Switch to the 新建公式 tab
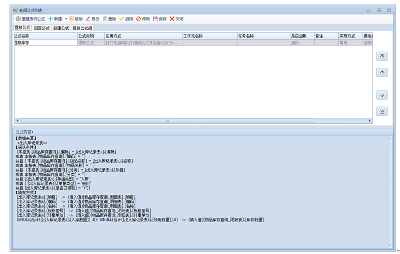Screen dimensions: 400x254 [x=61, y=28]
